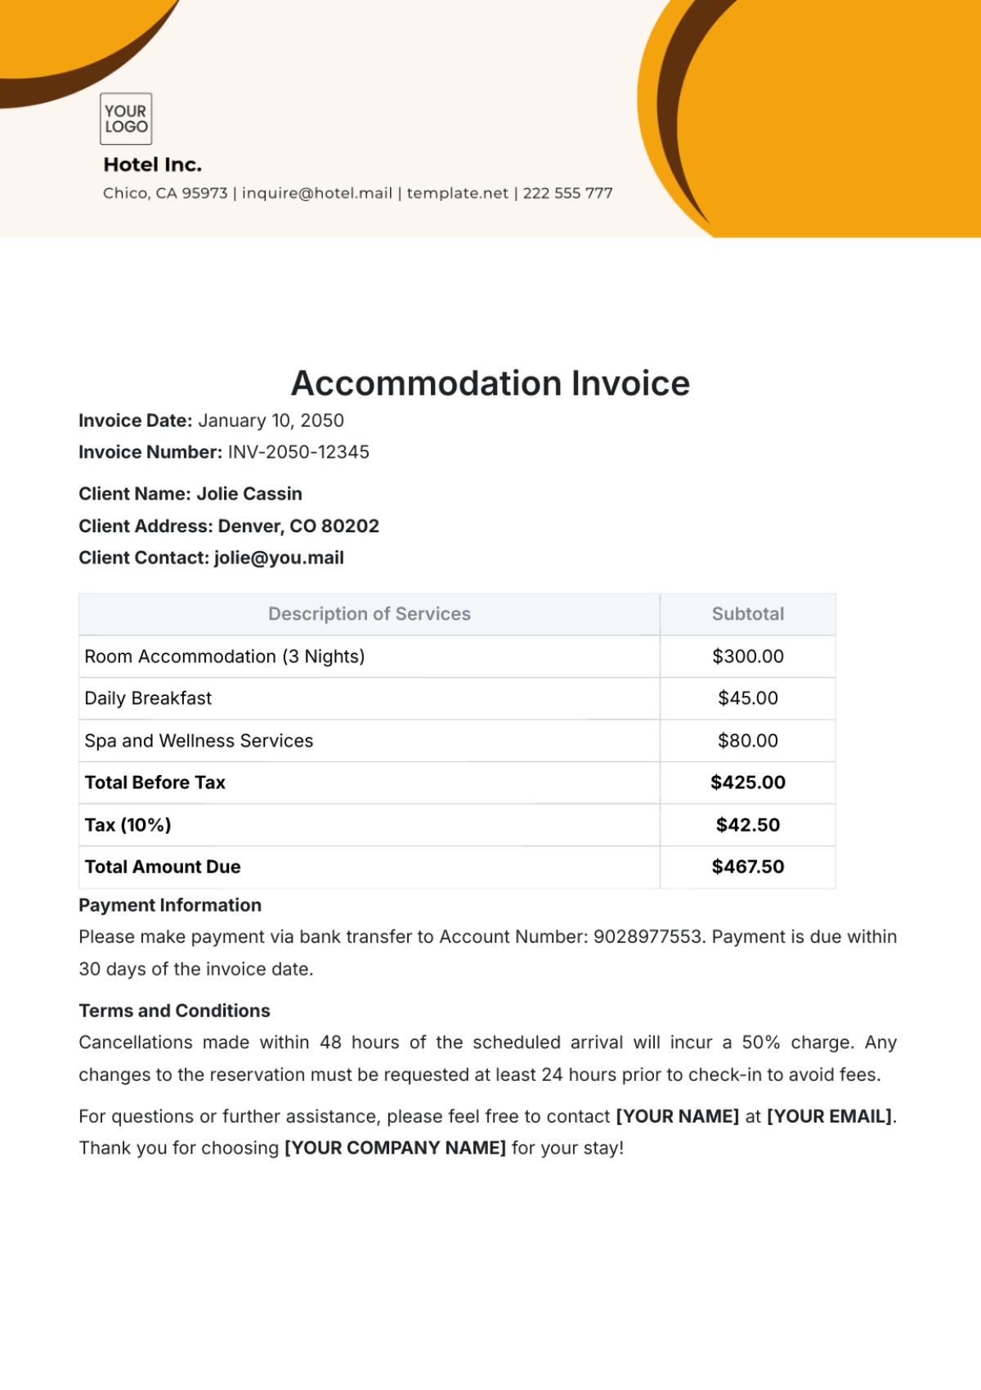This screenshot has height=1390, width=981.
Task: Select the Hotel Inc. company name
Action: [153, 165]
